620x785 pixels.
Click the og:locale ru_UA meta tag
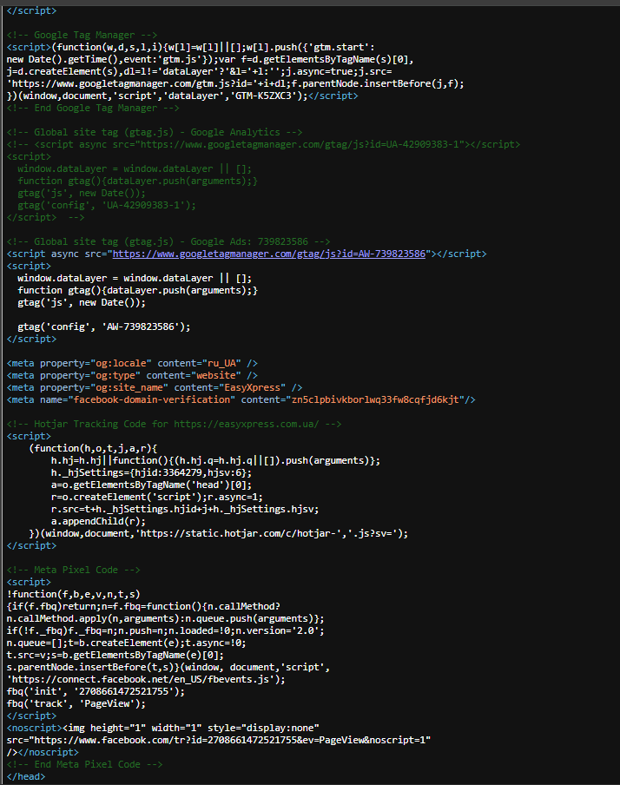click(x=132, y=363)
